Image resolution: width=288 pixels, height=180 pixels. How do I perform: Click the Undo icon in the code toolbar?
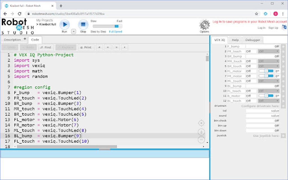[x=10, y=47]
